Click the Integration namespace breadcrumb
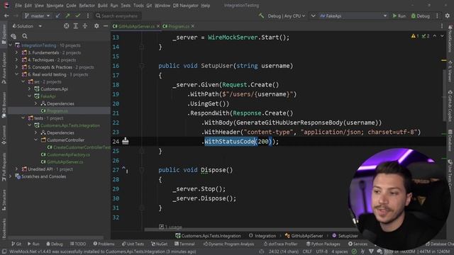Screen dimensions: 454x255 click(262, 236)
